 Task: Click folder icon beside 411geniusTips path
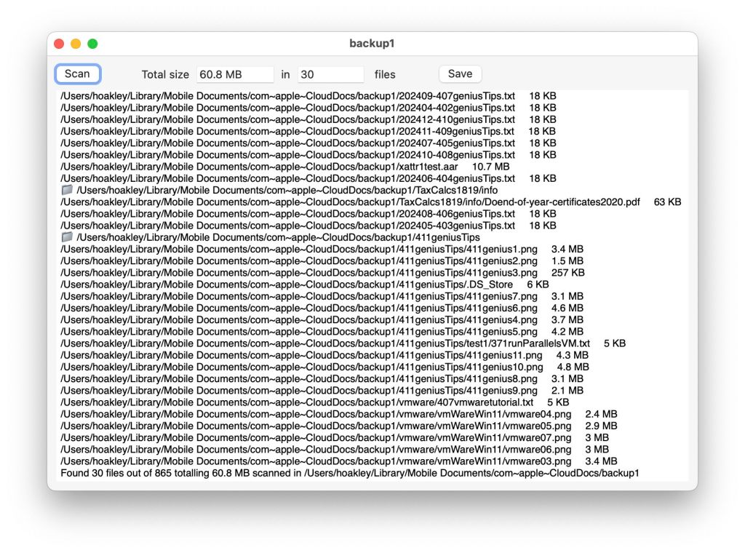coord(67,237)
